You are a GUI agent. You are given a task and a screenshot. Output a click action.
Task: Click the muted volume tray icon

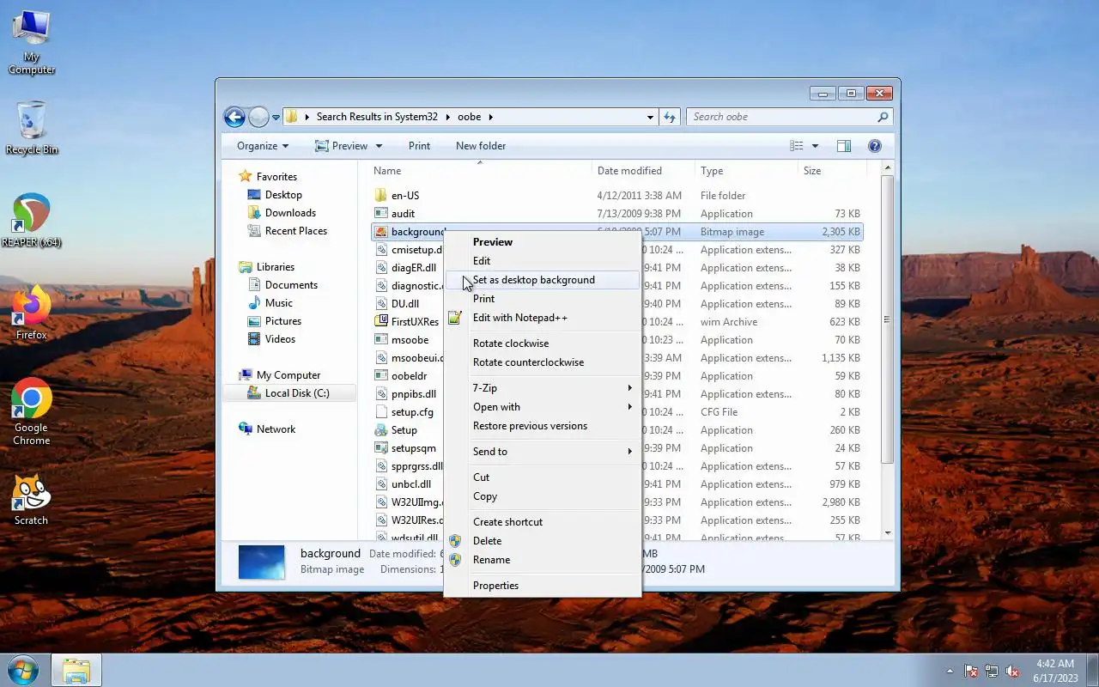1012,671
